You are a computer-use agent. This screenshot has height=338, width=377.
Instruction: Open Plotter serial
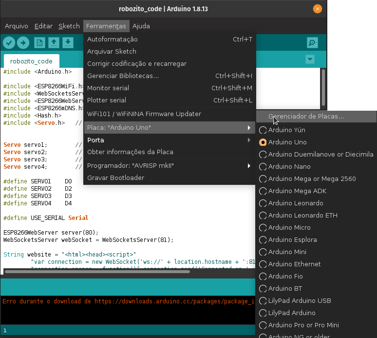(x=170, y=100)
